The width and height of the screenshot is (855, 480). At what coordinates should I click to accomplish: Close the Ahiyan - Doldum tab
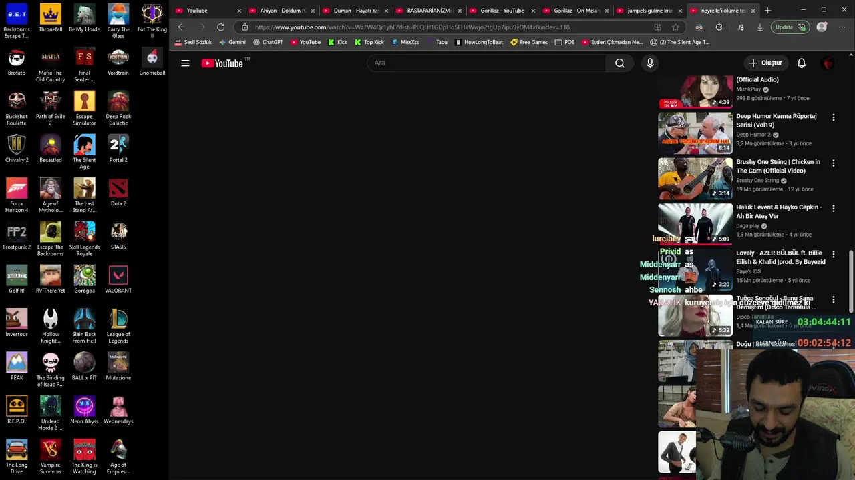313,11
